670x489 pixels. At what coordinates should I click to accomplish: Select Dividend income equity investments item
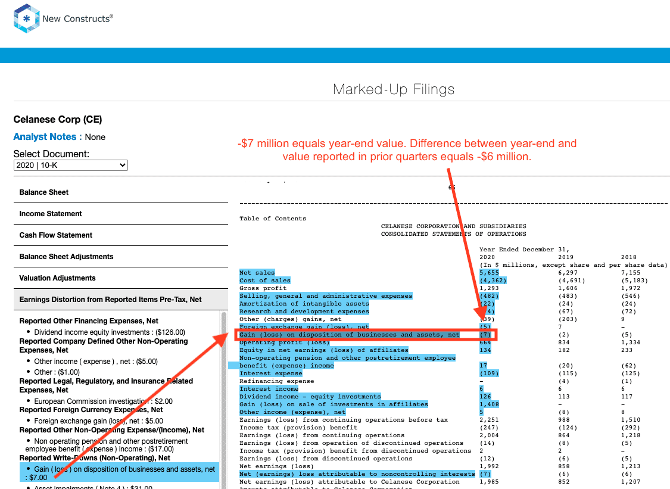110,332
